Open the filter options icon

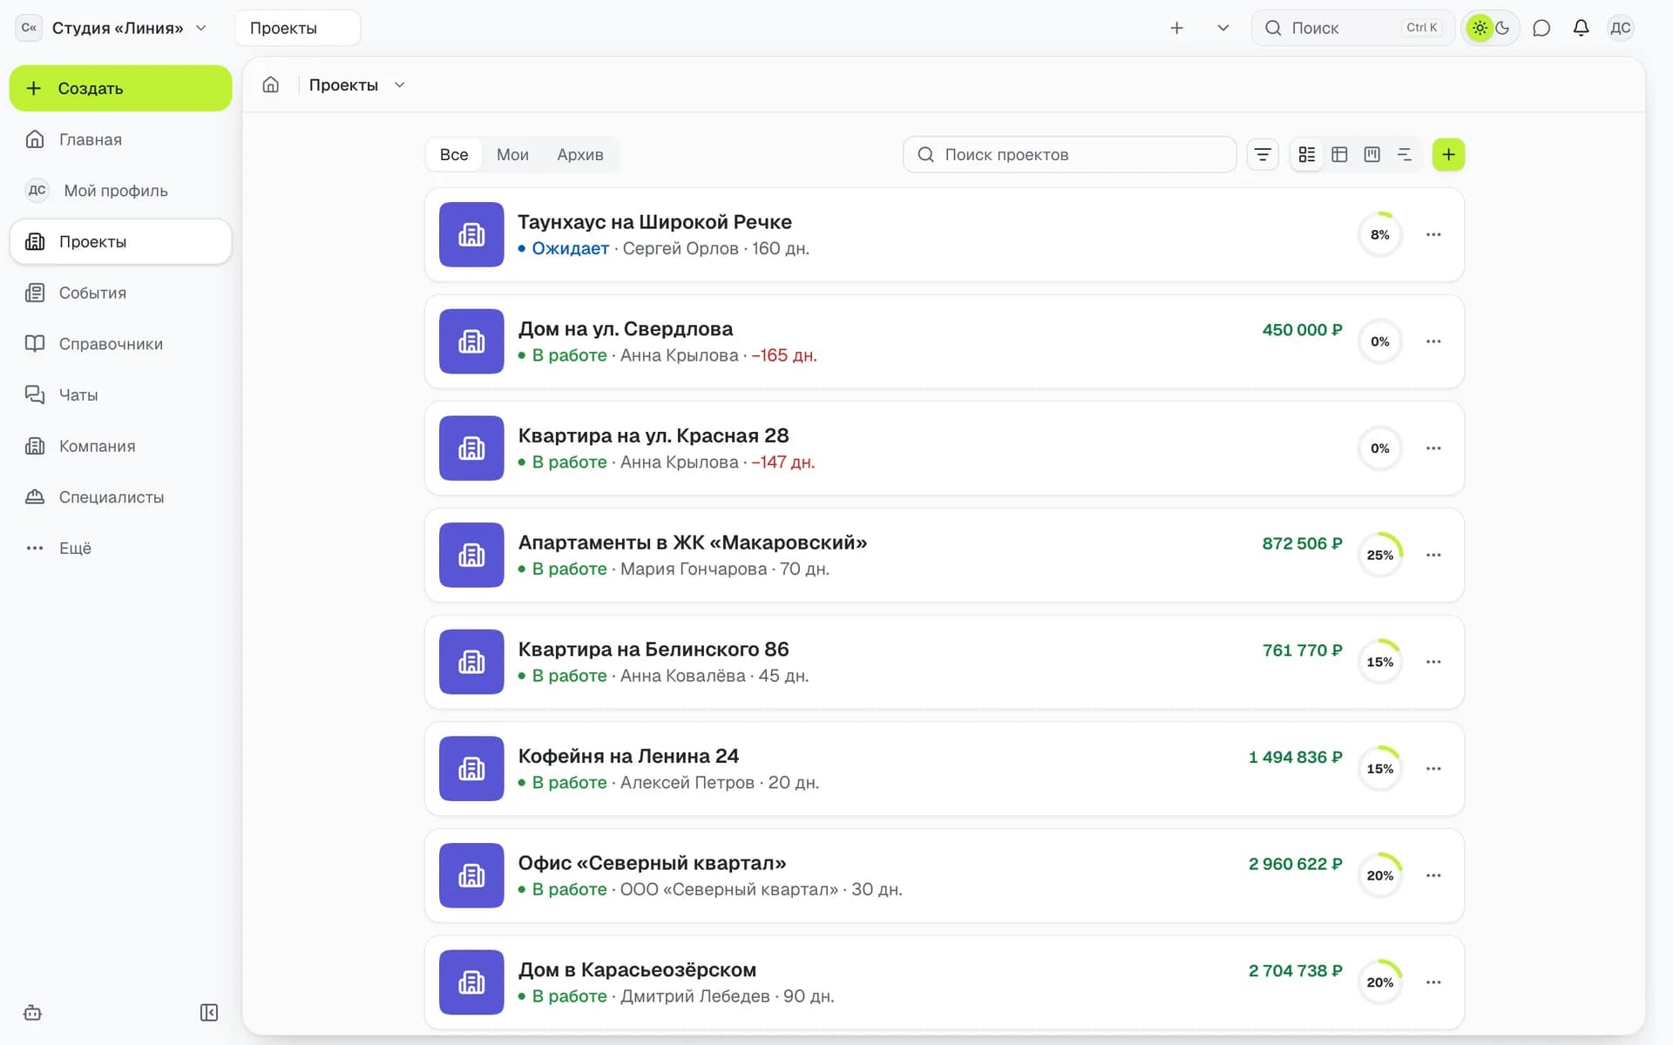[1263, 155]
